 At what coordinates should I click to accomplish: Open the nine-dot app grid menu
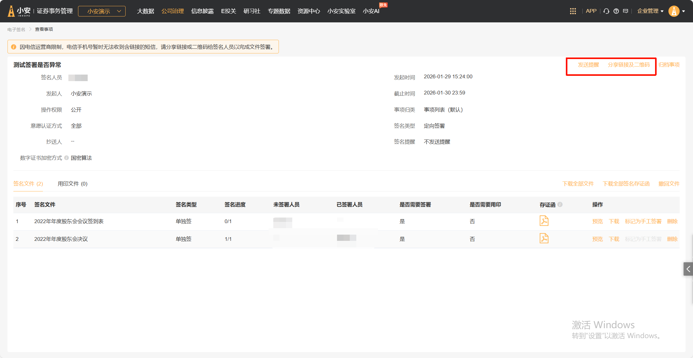coord(573,11)
